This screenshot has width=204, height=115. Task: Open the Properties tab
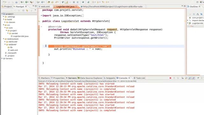click(x=58, y=78)
